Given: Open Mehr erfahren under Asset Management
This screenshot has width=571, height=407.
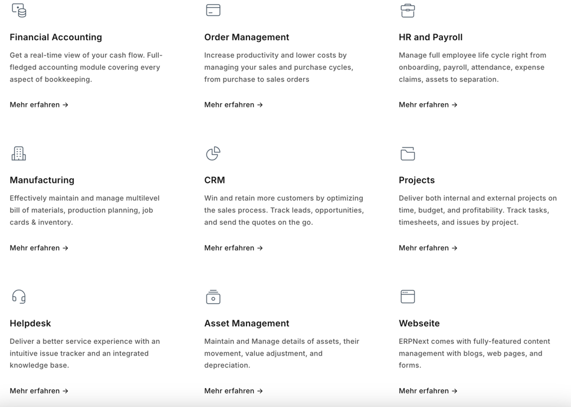Looking at the screenshot, I should 234,391.
